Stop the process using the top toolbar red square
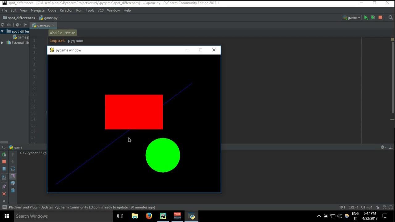395x222 pixels. pyautogui.click(x=380, y=18)
